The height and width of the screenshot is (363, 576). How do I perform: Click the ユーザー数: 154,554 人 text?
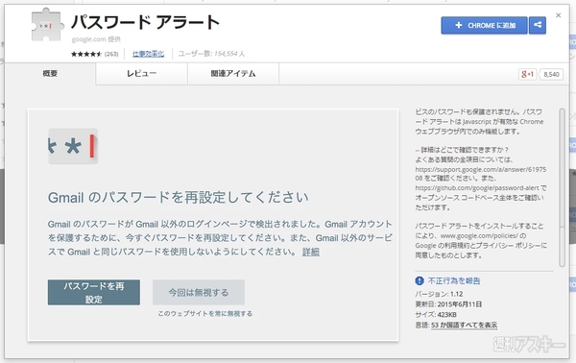[211, 54]
